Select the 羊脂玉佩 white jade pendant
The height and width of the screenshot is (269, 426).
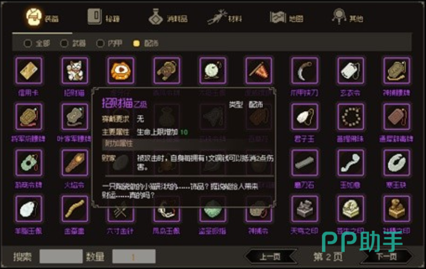[29, 208]
